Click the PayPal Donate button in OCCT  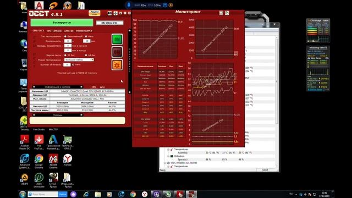[x=94, y=13]
